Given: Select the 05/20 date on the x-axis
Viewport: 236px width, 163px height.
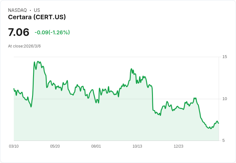Looking at the screenshot, I should [x=55, y=146].
